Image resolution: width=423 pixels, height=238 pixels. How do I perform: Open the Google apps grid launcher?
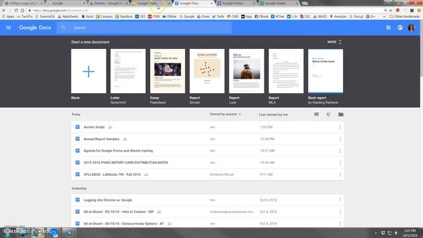coord(388,28)
